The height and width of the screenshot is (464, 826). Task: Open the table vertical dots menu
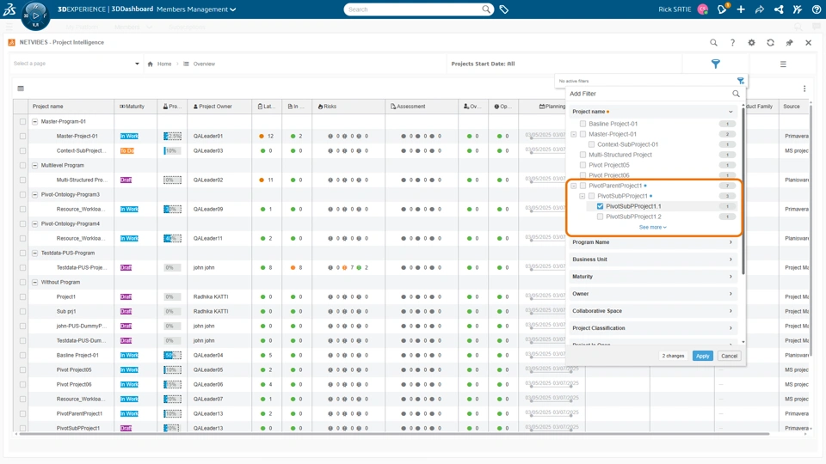tap(804, 89)
